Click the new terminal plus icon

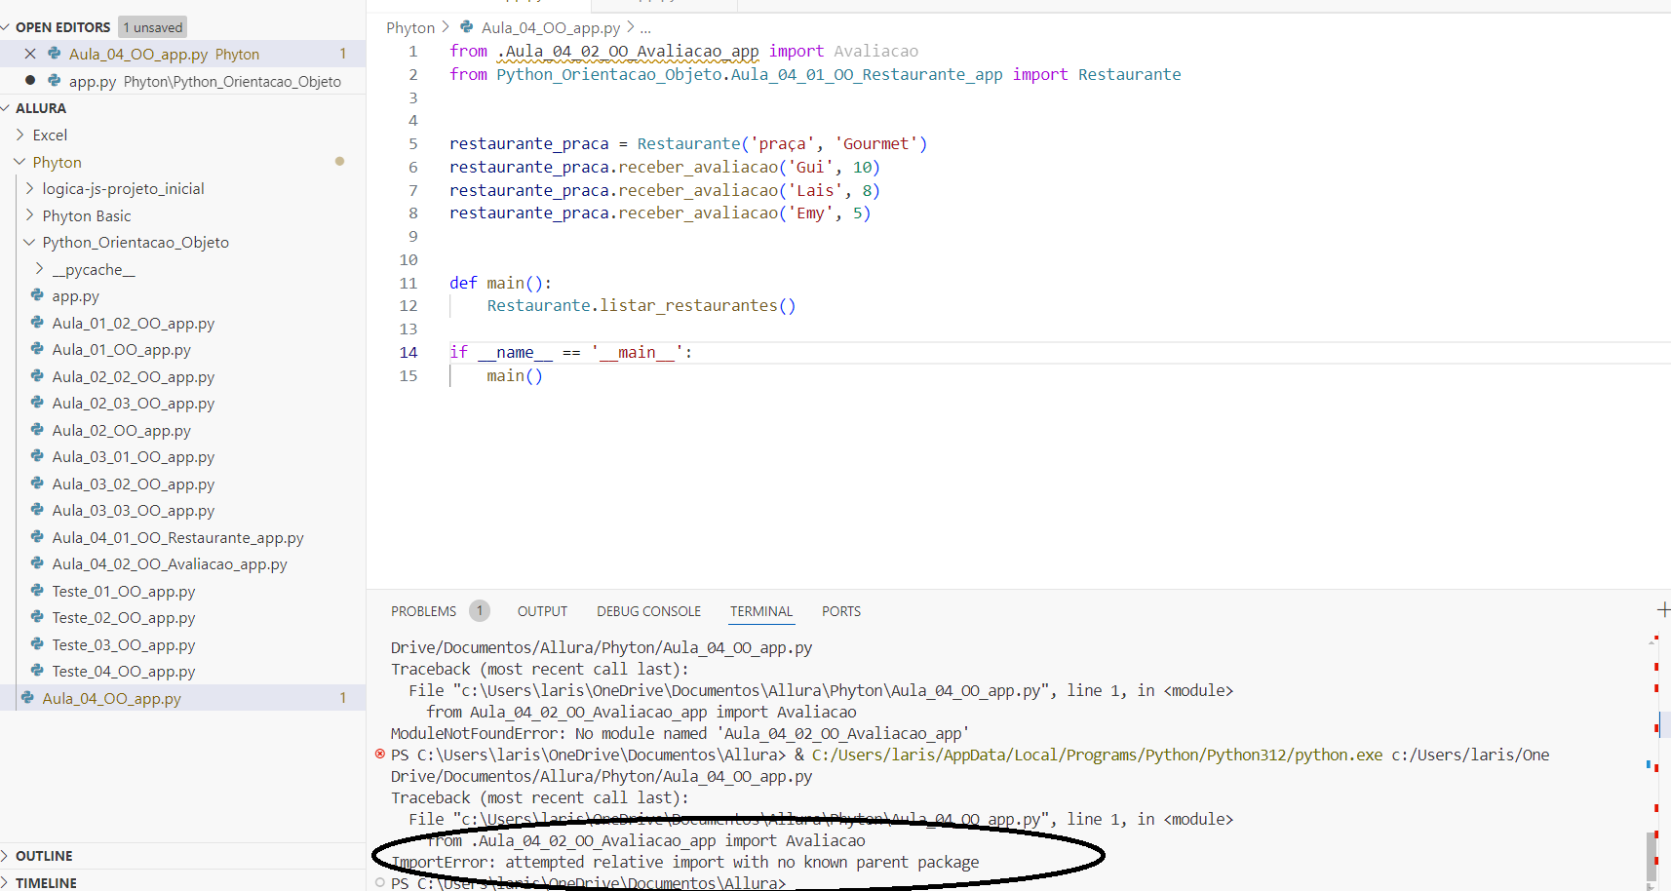[x=1663, y=610]
